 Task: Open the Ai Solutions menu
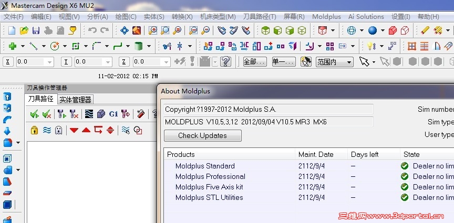366,17
